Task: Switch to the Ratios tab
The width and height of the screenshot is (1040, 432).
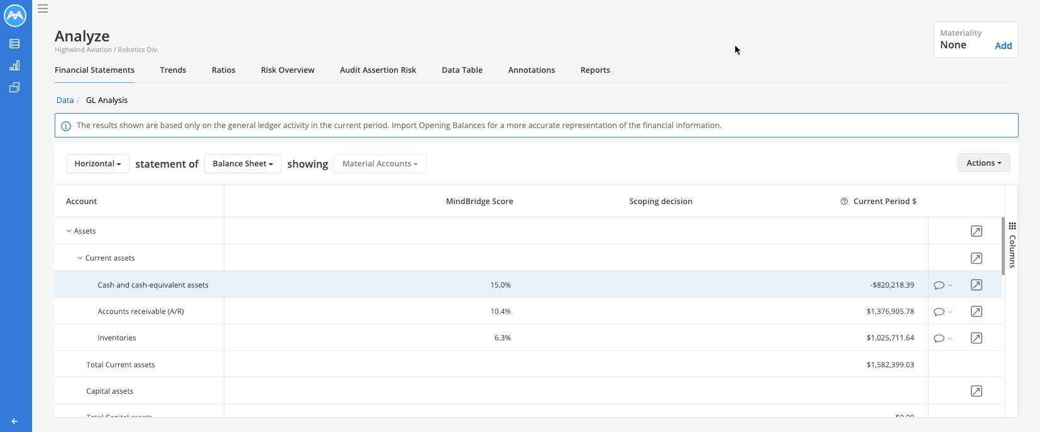Action: [x=223, y=70]
